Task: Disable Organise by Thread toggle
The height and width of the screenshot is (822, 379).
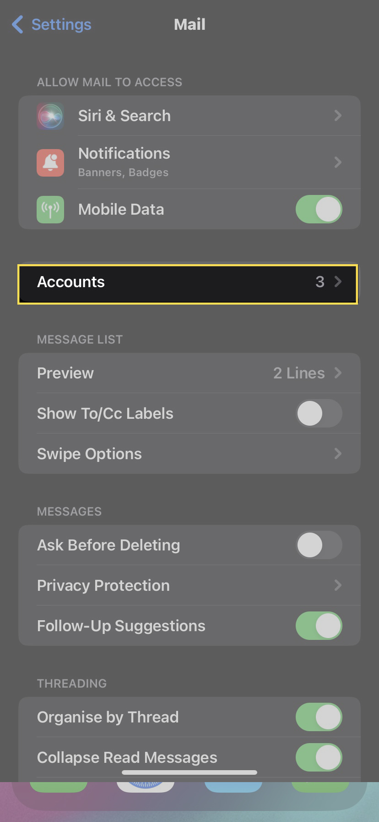Action: (x=319, y=717)
